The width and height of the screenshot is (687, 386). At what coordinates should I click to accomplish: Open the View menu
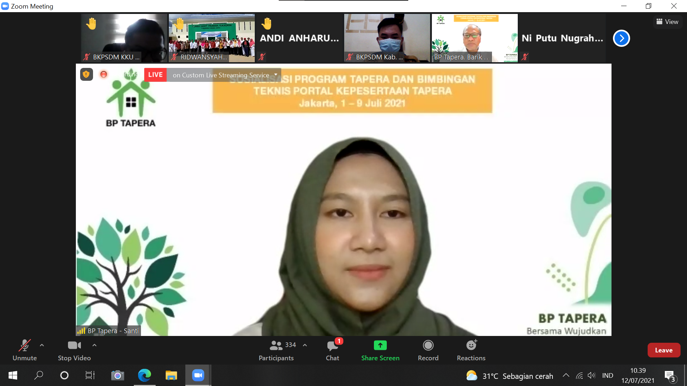667,21
